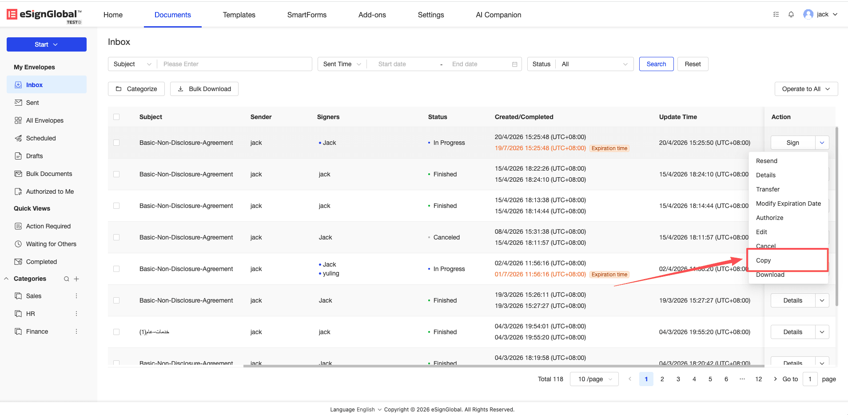
Task: Click the Bulk Download button
Action: click(x=204, y=89)
